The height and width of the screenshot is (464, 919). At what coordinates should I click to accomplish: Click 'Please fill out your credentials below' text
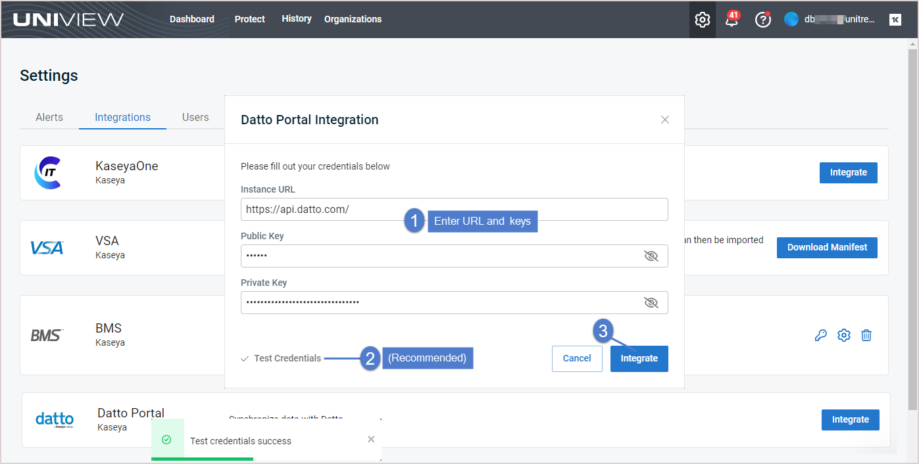tap(316, 166)
